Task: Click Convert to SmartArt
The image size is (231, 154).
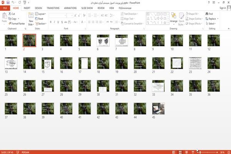Action: (132, 24)
